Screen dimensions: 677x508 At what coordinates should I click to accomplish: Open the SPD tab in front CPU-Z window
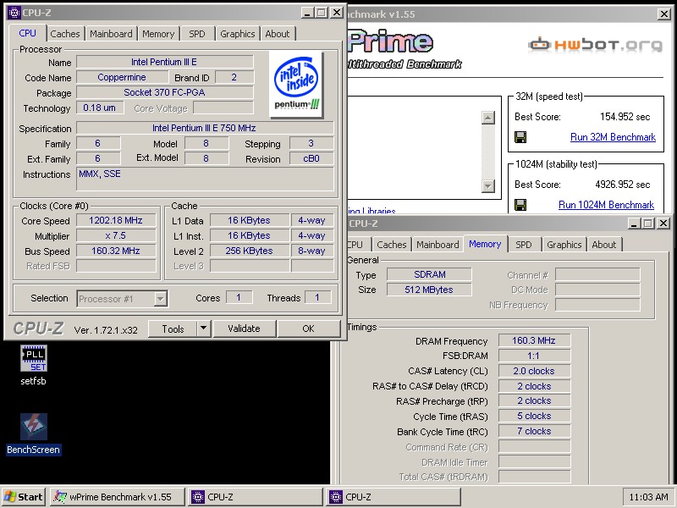coord(197,34)
